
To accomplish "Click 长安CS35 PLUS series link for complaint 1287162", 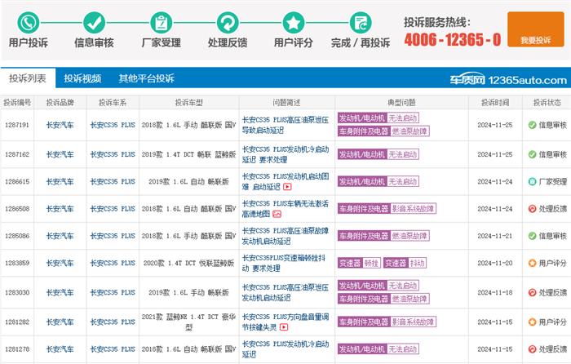I will point(113,154).
